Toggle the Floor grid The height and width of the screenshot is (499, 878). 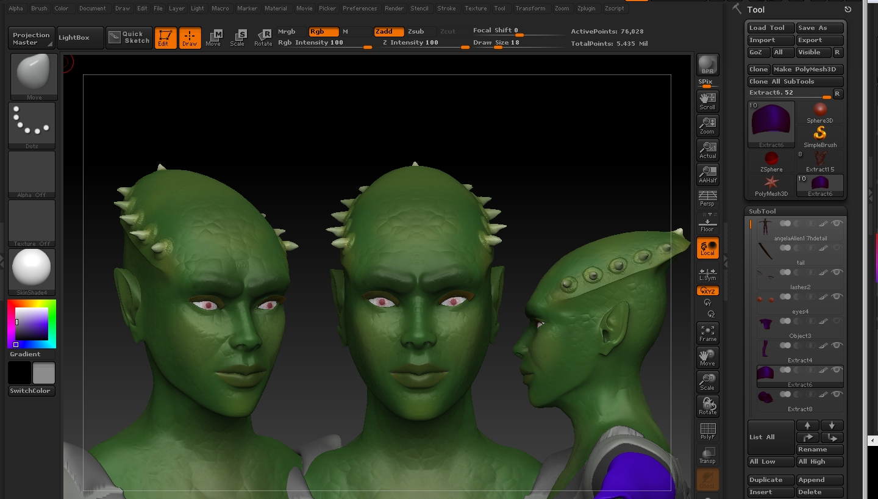point(707,223)
